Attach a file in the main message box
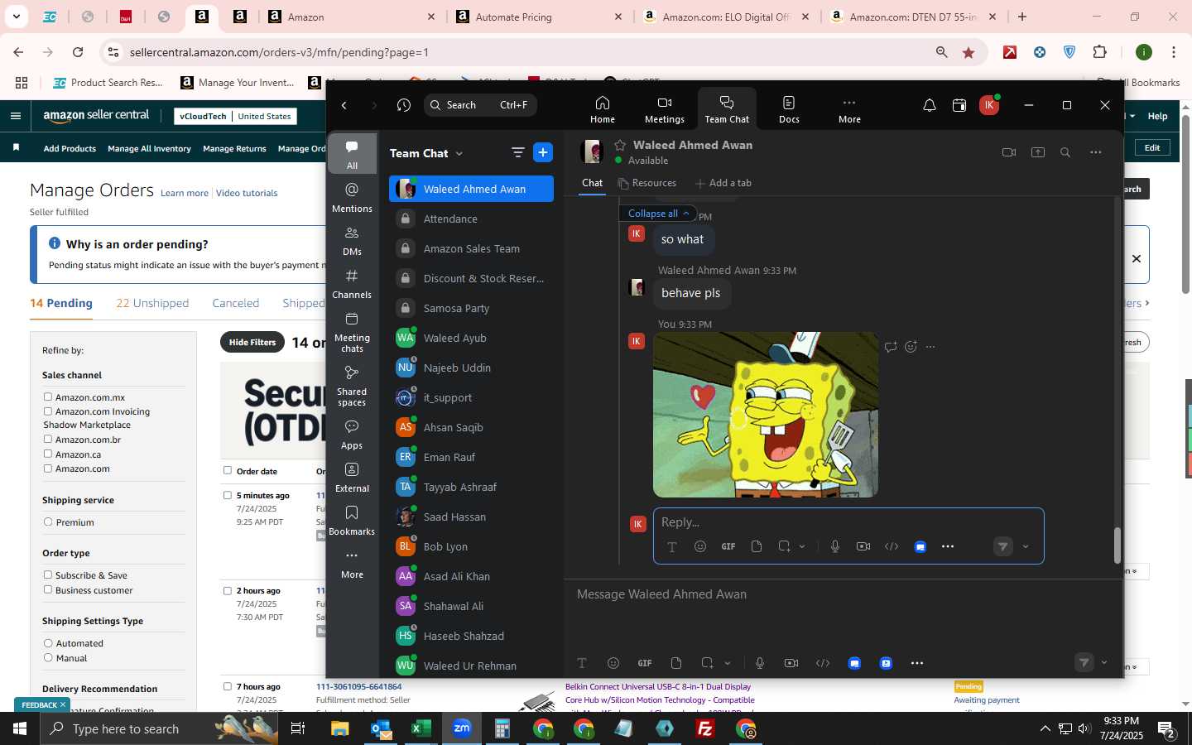The image size is (1192, 745). click(x=676, y=663)
